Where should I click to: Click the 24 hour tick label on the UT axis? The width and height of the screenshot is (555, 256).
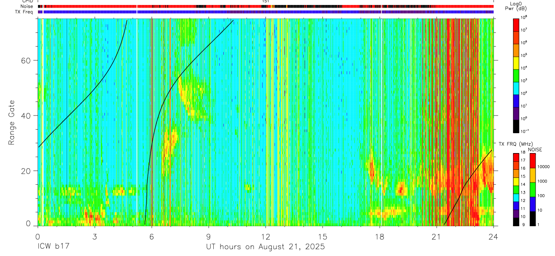point(494,237)
